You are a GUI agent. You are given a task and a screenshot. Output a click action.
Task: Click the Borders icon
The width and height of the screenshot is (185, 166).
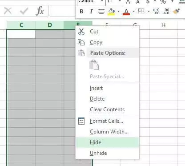pos(141,12)
